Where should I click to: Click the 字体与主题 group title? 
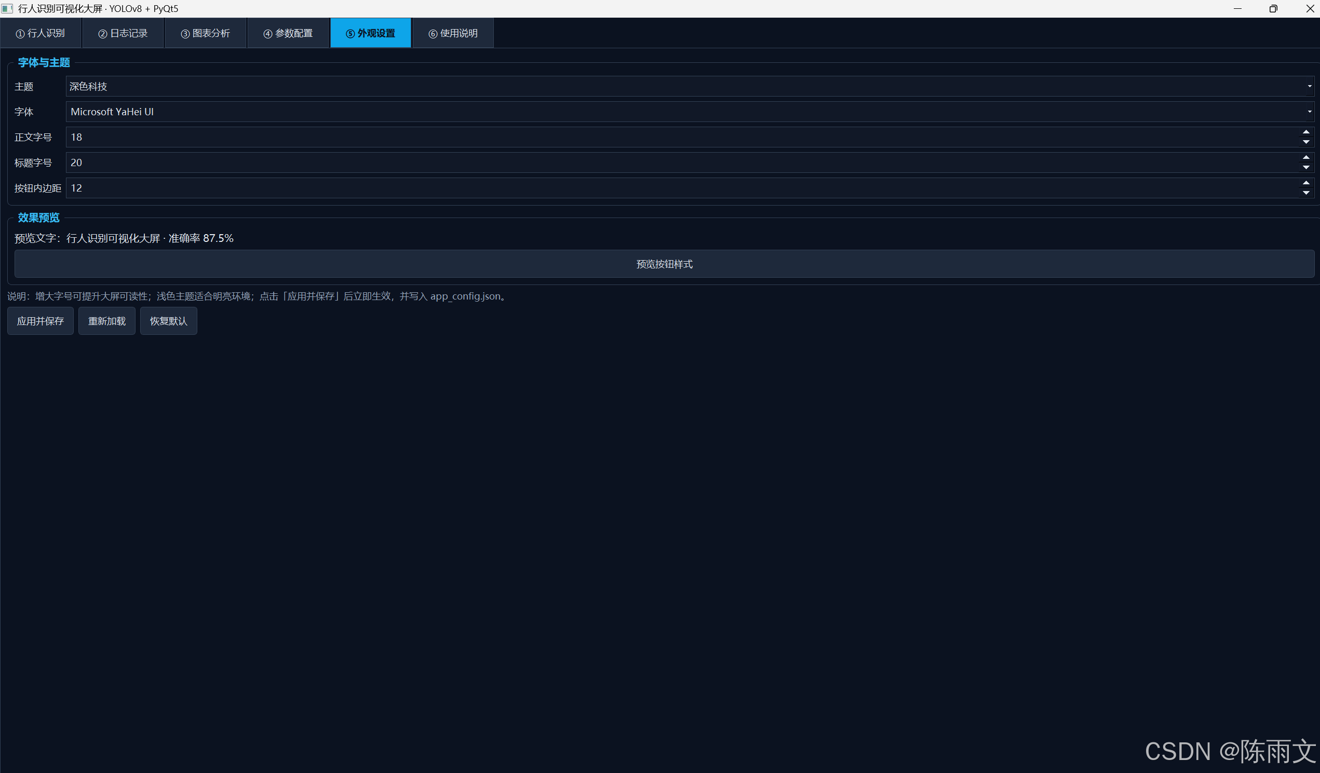44,62
